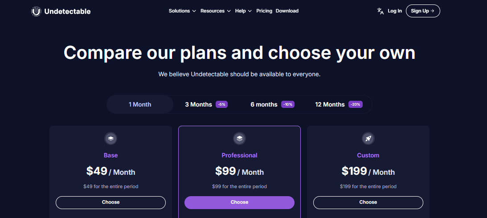Click the -10% discount badge
This screenshot has height=218, width=487.
[288, 105]
